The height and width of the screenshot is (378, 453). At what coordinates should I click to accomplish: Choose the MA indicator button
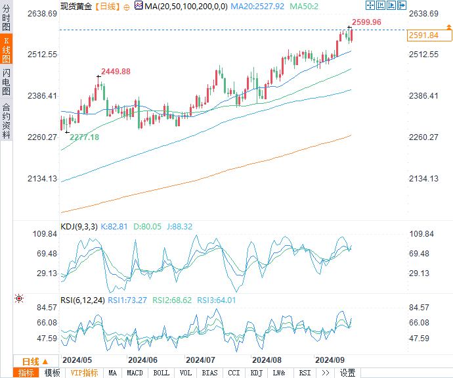113,373
